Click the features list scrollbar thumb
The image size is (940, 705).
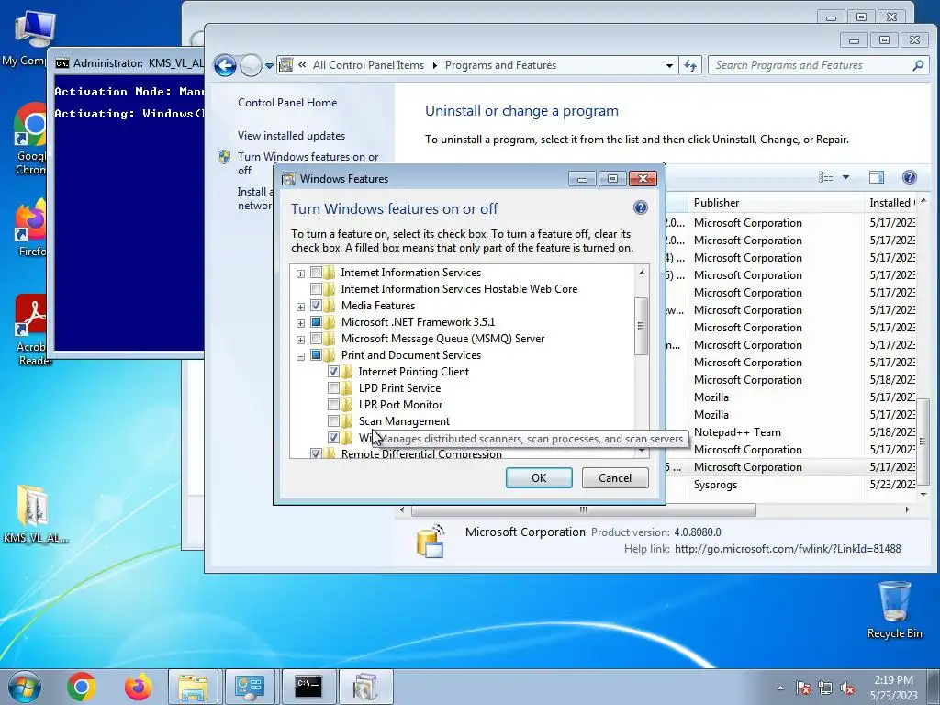(641, 326)
